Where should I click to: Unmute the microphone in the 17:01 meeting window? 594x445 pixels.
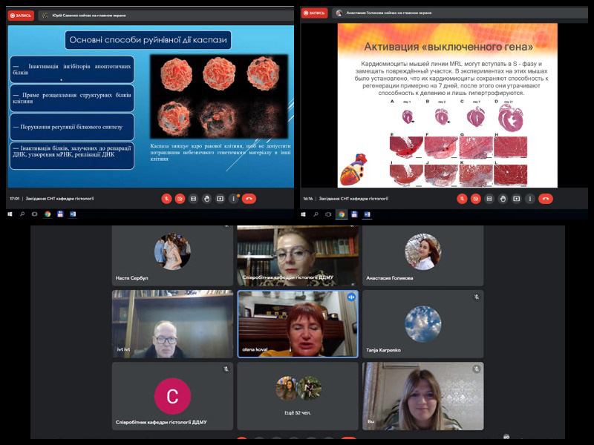click(167, 199)
